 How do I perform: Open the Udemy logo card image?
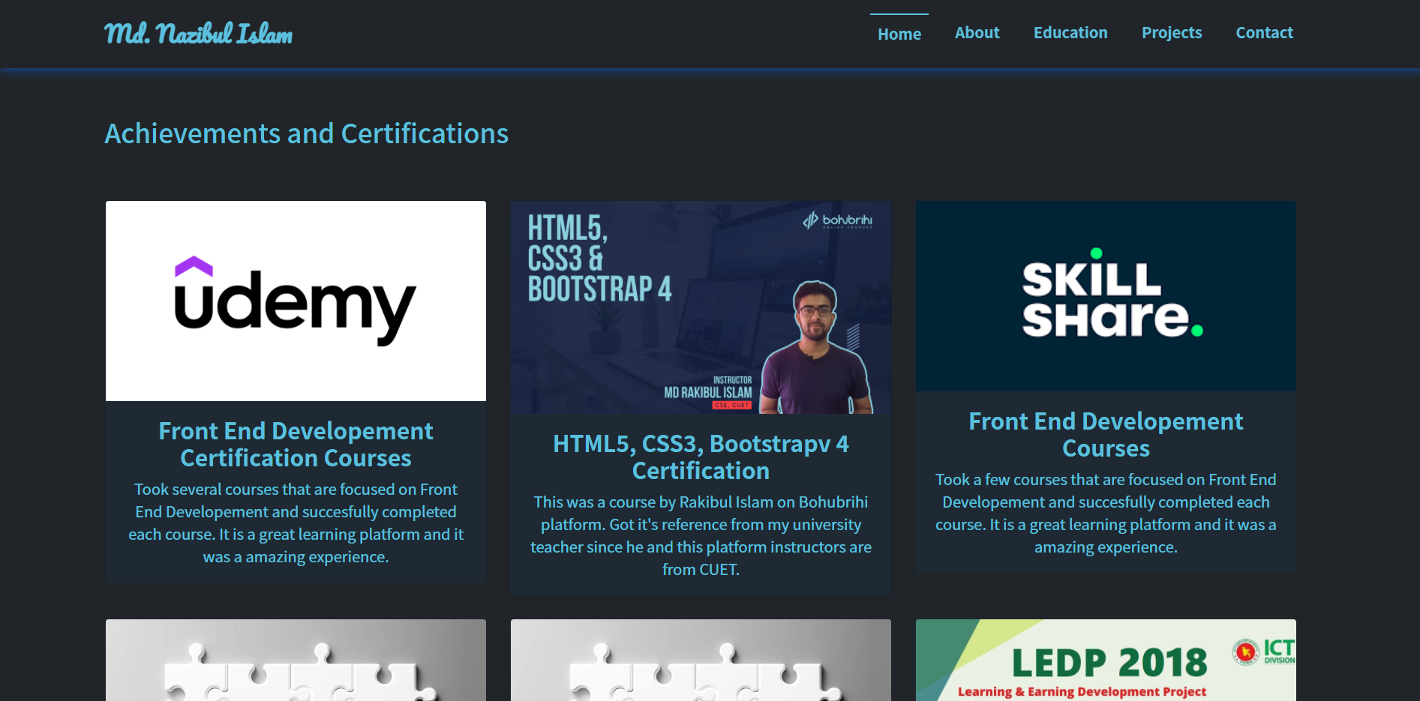pos(296,301)
